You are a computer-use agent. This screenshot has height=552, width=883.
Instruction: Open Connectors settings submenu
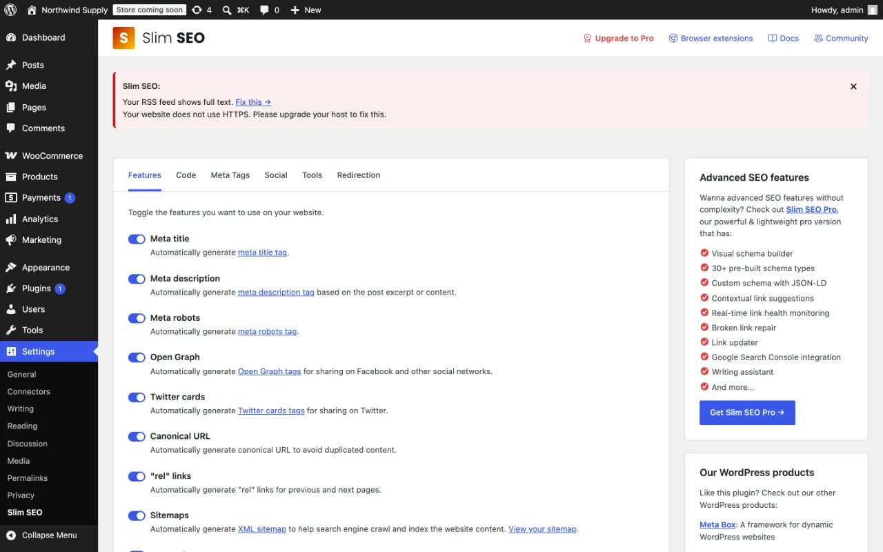[x=49, y=391]
